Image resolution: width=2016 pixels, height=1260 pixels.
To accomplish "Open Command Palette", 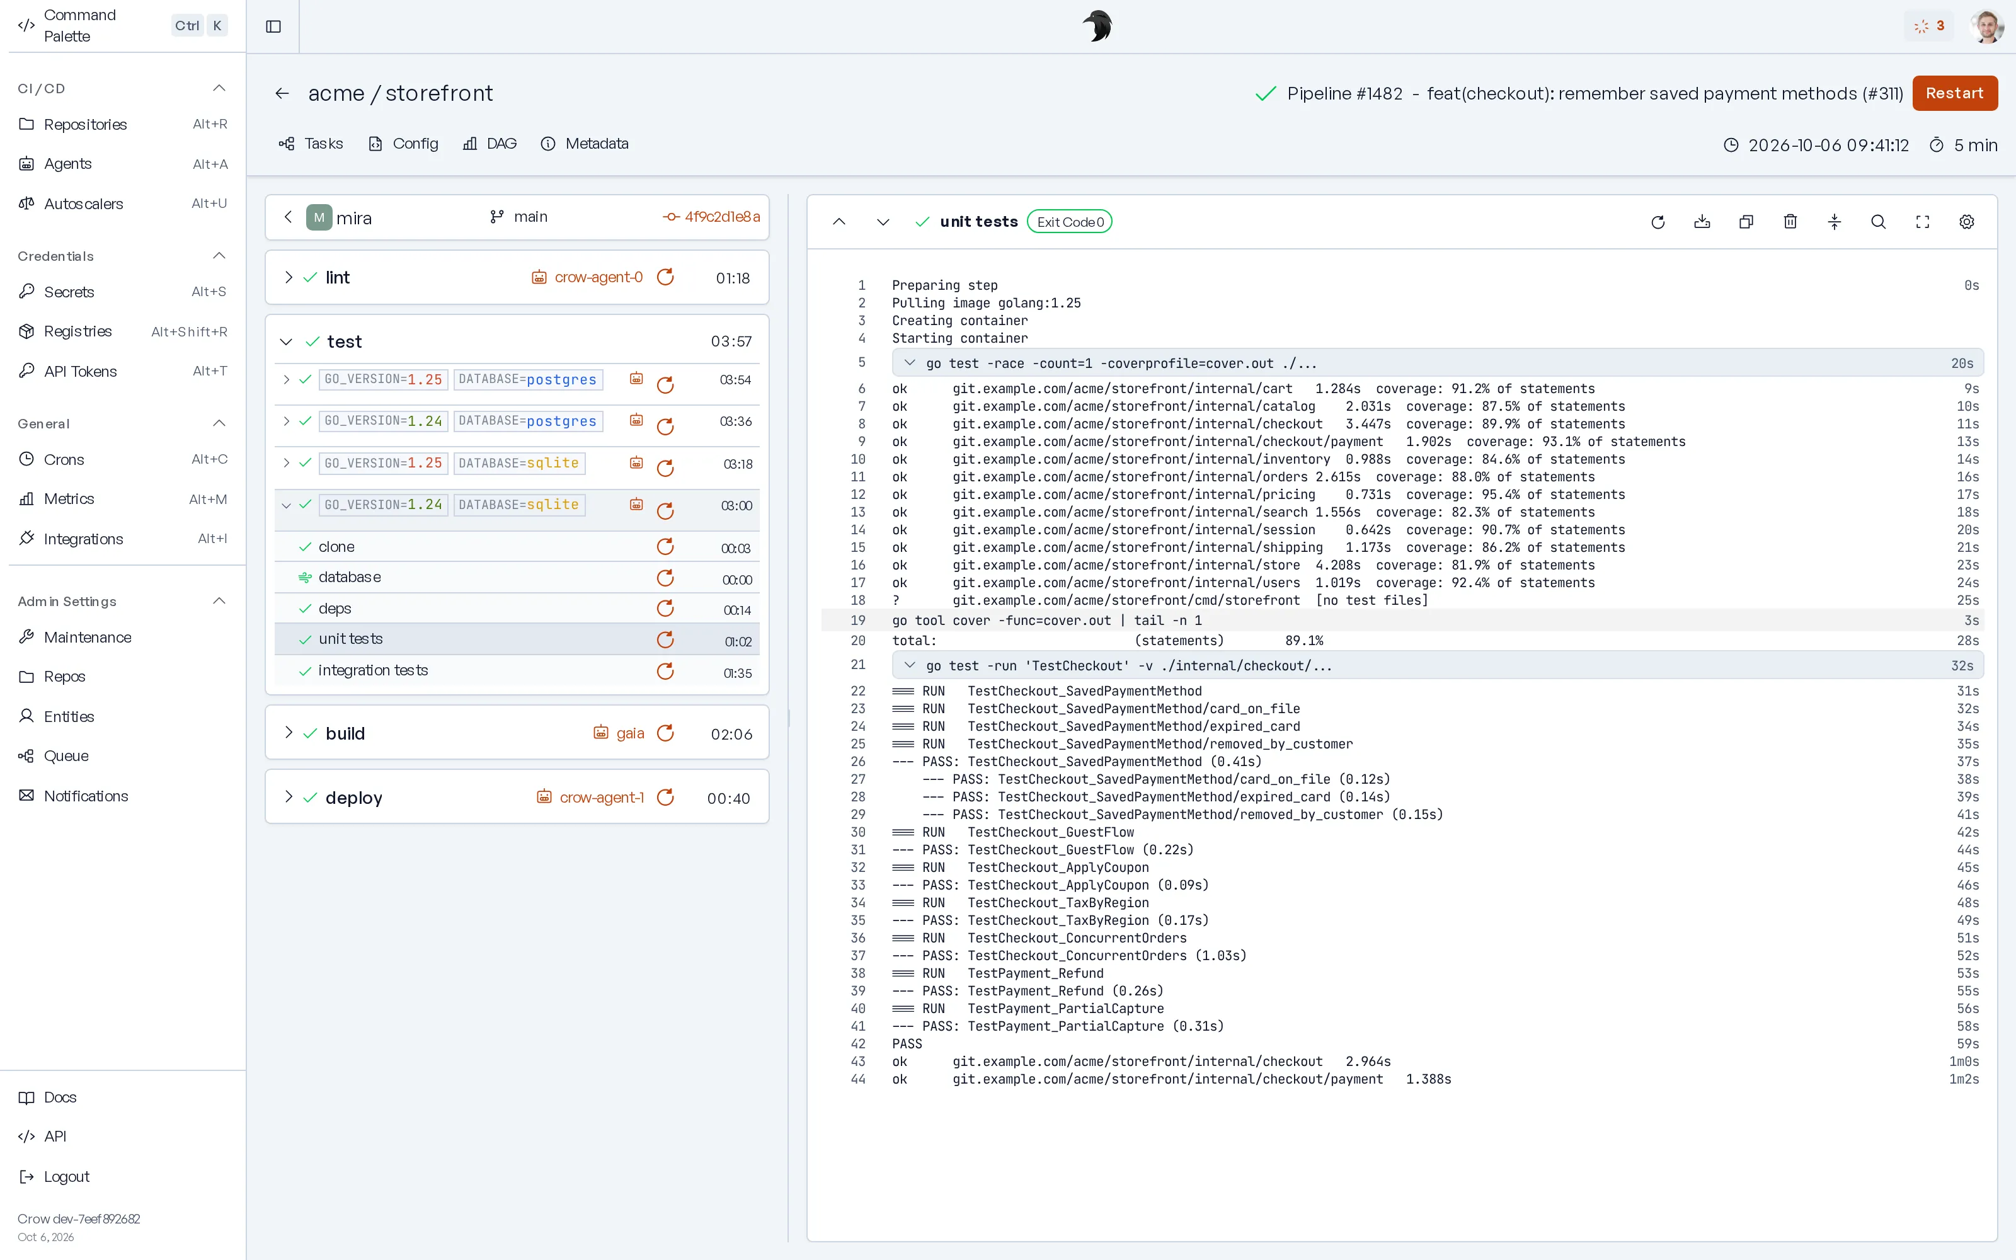I will (122, 26).
